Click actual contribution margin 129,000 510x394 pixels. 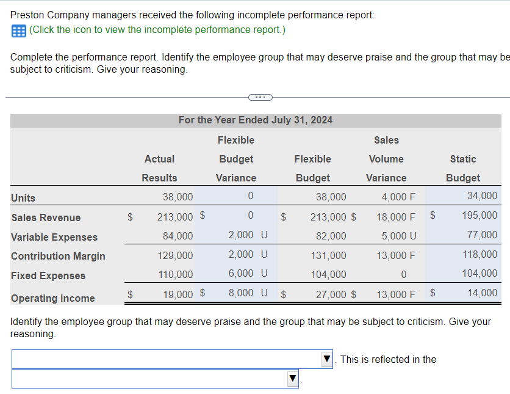point(175,255)
